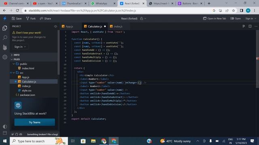The image size is (259, 145).
Task: Fork the project
Action: pyautogui.click(x=31, y=19)
